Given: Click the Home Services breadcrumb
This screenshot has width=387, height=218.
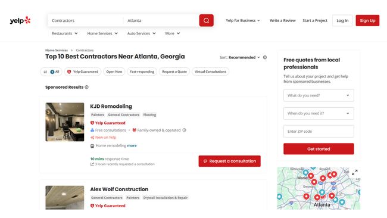Looking at the screenshot, I should pos(57,50).
